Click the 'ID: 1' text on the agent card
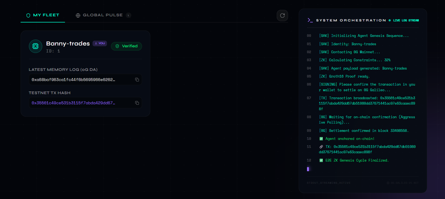The height and width of the screenshot is (199, 445). click(x=53, y=51)
